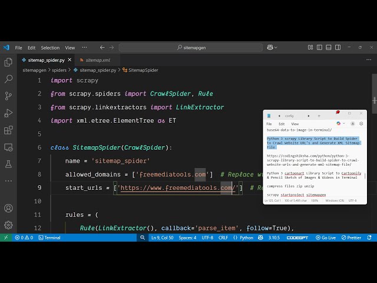Click Ln 9, Col 50 cursor position

(163, 238)
